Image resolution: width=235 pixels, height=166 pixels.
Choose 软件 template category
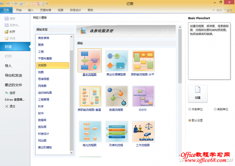pos(41,113)
